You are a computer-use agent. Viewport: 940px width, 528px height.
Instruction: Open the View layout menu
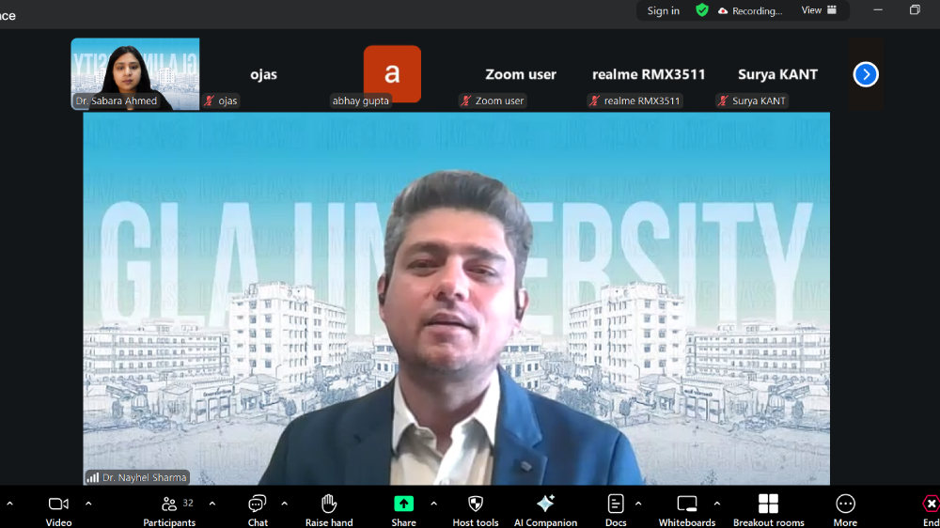click(819, 10)
